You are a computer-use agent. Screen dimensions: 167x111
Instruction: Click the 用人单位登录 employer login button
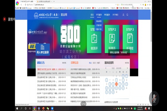(43, 49)
